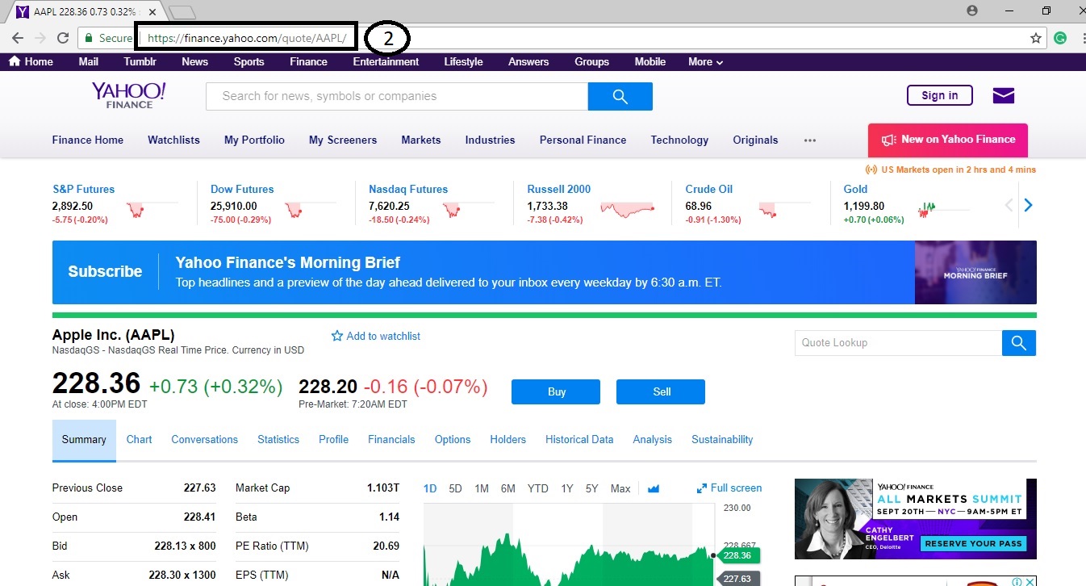The image size is (1086, 586).
Task: Open Personal Finance navigation link
Action: point(583,140)
